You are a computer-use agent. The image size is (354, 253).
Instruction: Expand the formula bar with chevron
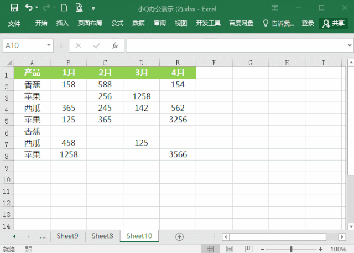(x=350, y=45)
